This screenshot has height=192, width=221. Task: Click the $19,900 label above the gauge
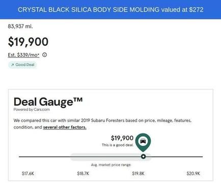click(122, 138)
